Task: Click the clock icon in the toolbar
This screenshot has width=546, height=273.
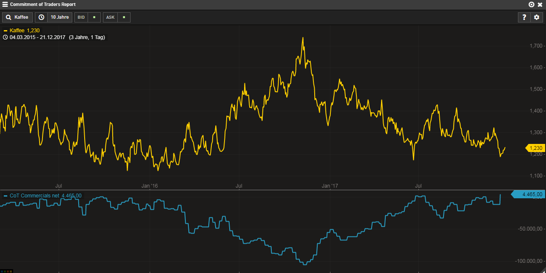Action: (41, 17)
